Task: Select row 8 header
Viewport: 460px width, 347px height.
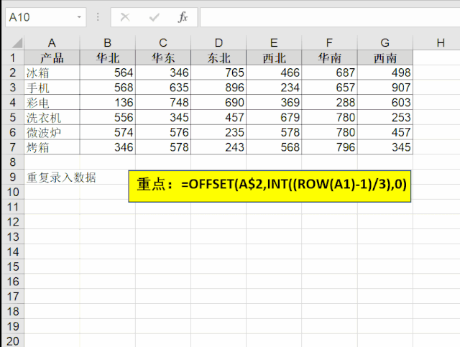Action: point(13,162)
